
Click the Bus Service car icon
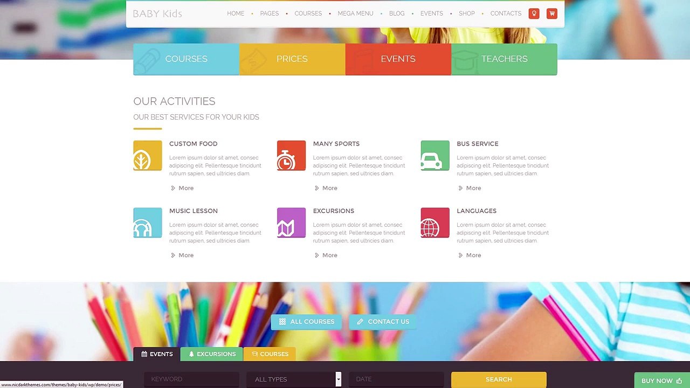pyautogui.click(x=435, y=156)
